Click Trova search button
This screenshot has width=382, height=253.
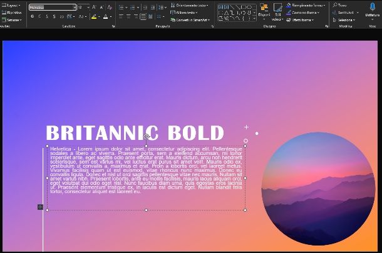pyautogui.click(x=339, y=5)
